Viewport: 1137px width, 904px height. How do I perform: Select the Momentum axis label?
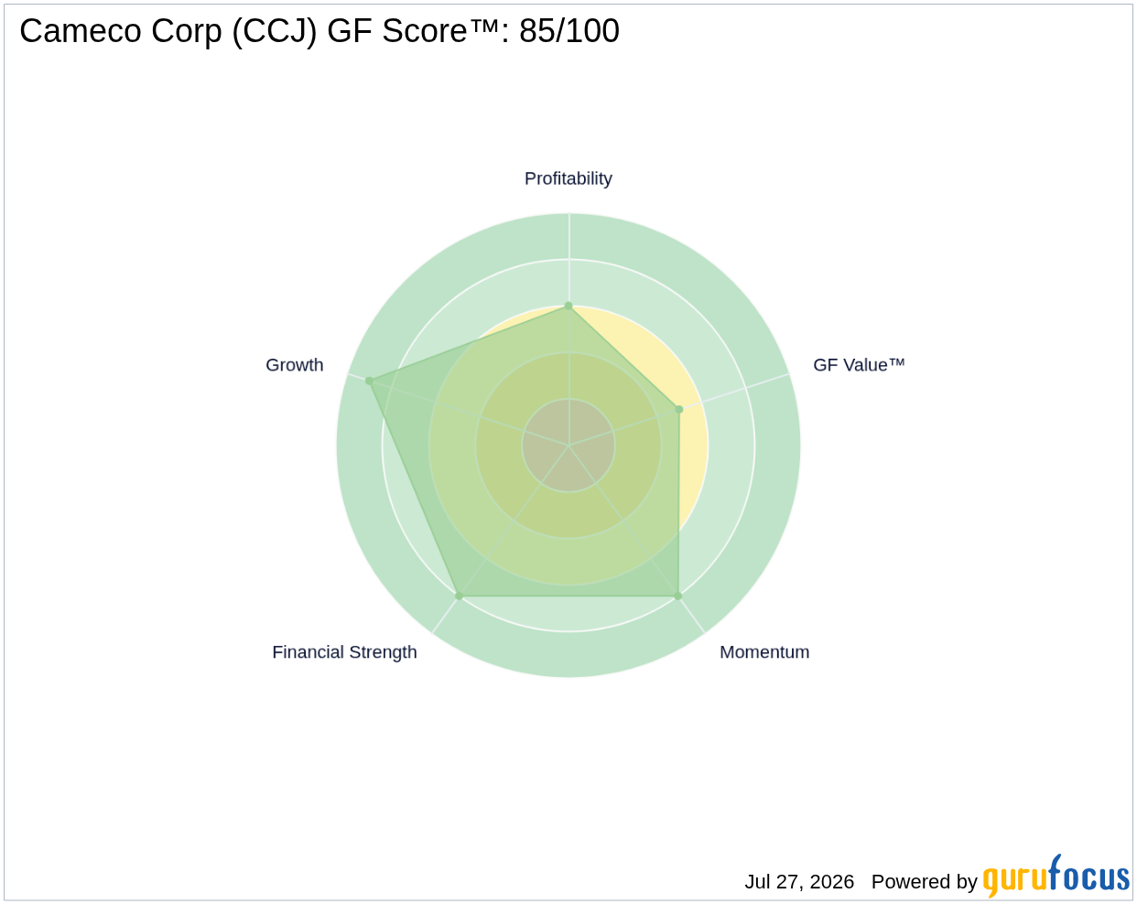(x=764, y=652)
